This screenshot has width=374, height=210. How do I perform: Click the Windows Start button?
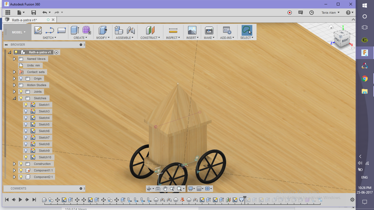click(x=364, y=5)
